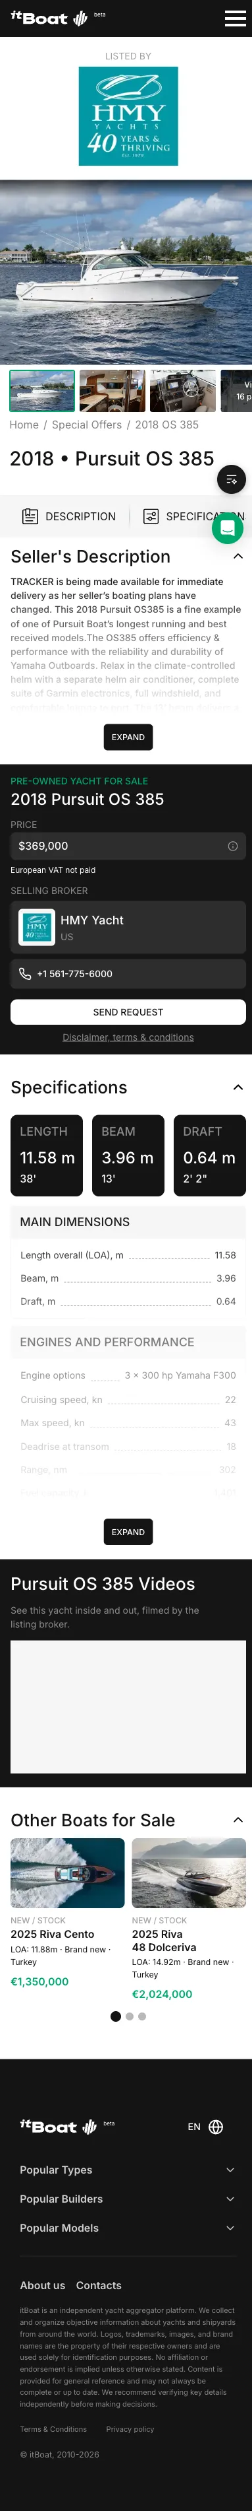Viewport: 252px width, 2511px height.
Task: Click the phone icon next to broker number
Action: coord(25,974)
